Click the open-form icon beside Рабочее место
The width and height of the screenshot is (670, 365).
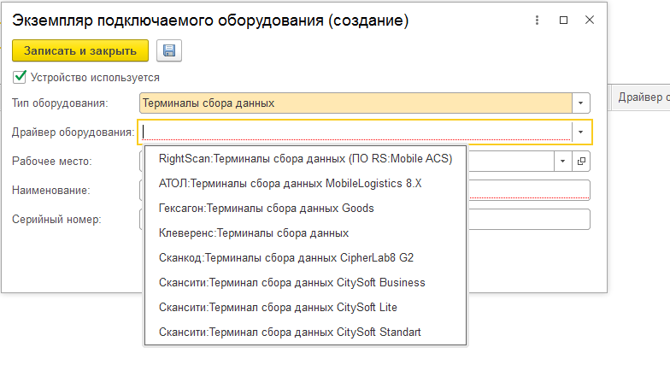click(x=581, y=161)
